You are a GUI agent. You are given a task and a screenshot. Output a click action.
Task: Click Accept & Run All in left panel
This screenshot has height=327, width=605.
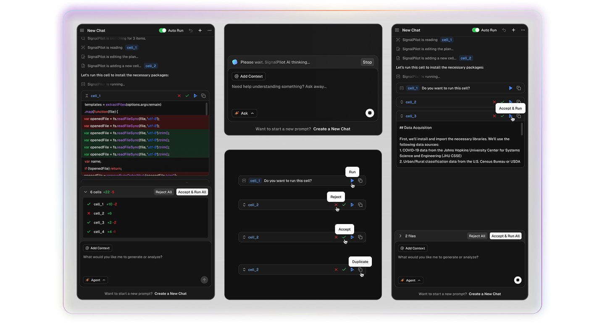[192, 192]
